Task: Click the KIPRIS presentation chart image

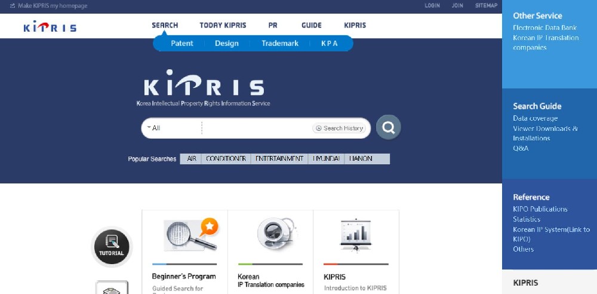Action: pyautogui.click(x=356, y=234)
